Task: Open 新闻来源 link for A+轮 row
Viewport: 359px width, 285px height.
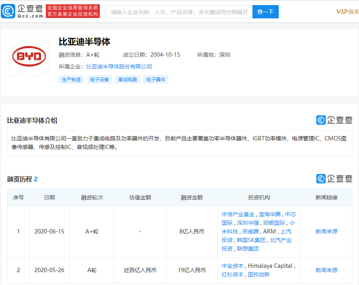Action: 326,231
